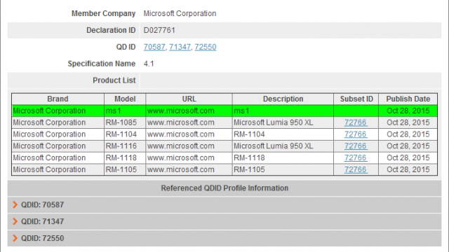Click the Declaration ID value D027761
449x252 pixels.
click(159, 30)
